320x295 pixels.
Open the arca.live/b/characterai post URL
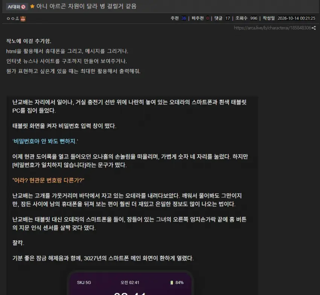point(272,28)
